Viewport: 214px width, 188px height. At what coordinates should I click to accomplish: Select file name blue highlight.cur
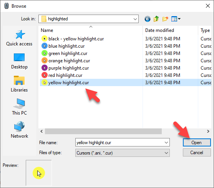coord(66,46)
